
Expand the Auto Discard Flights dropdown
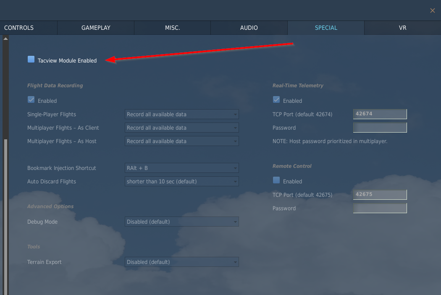(x=182, y=182)
